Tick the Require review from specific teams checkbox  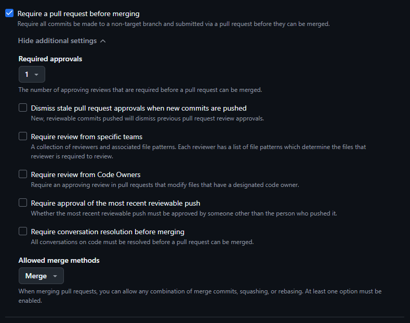click(23, 137)
